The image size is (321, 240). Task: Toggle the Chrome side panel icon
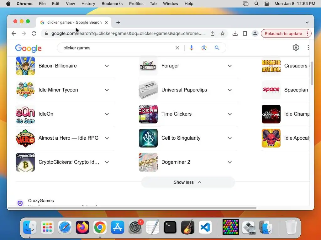tap(245, 33)
